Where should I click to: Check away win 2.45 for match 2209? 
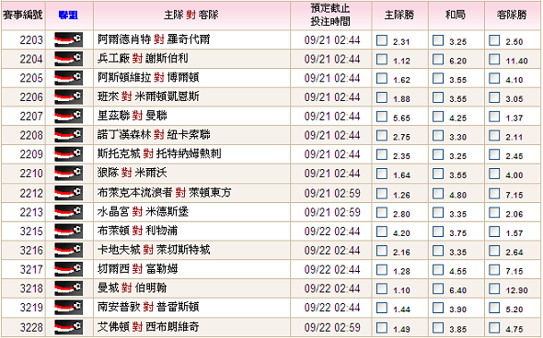click(x=494, y=154)
